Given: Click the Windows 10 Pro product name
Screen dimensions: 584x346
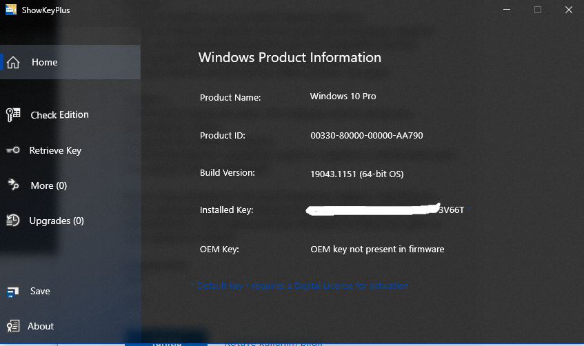Looking at the screenshot, I should click(343, 96).
